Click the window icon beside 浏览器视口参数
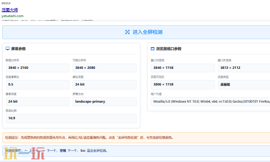The image size is (270, 162). tap(153, 49)
